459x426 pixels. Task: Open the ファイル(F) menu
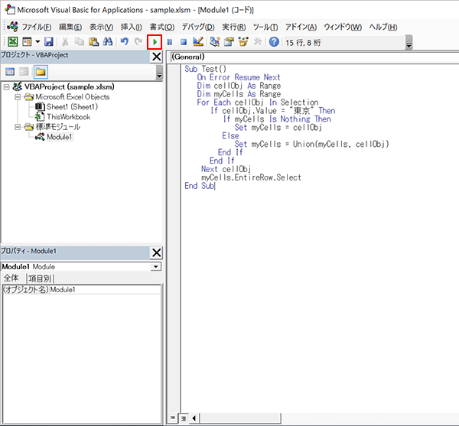[x=37, y=28]
